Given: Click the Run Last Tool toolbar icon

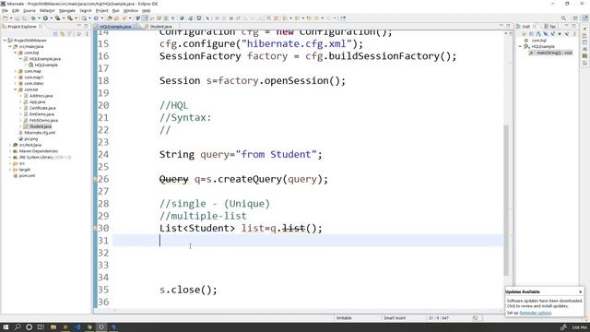Looking at the screenshot, I should [70, 18].
